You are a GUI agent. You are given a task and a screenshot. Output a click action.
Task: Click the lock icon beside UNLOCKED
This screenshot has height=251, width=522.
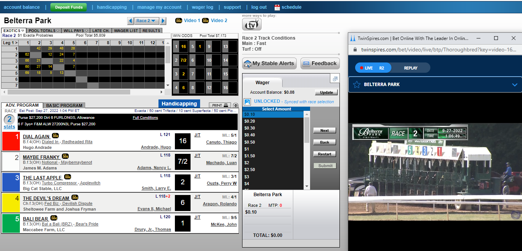pos(247,102)
